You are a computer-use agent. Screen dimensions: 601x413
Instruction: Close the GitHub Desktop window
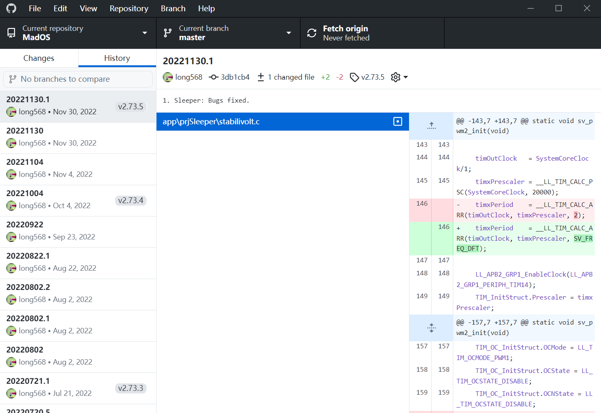tap(587, 8)
